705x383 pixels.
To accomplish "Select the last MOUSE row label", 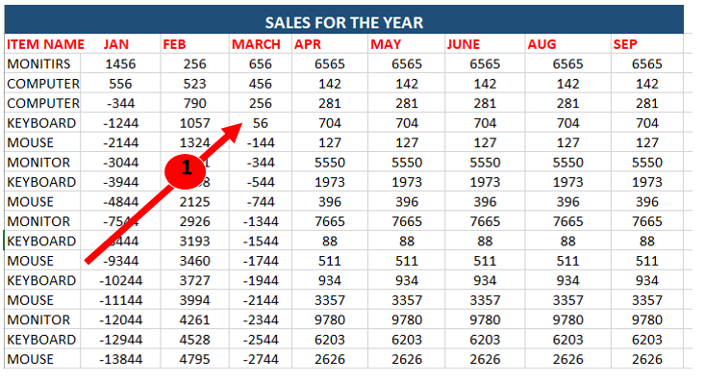I will click(42, 359).
